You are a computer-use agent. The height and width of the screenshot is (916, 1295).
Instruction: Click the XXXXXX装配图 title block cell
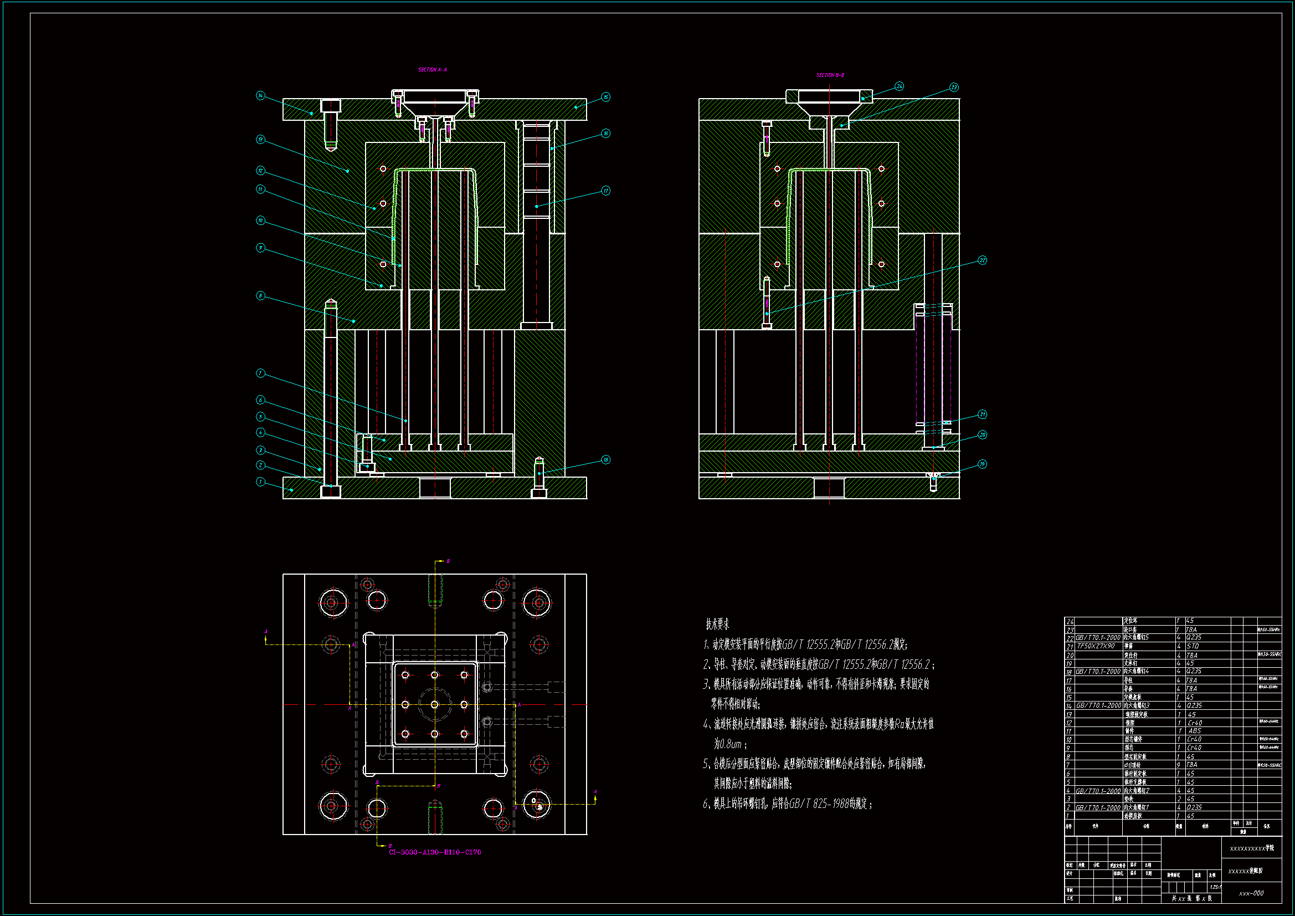[1245, 871]
